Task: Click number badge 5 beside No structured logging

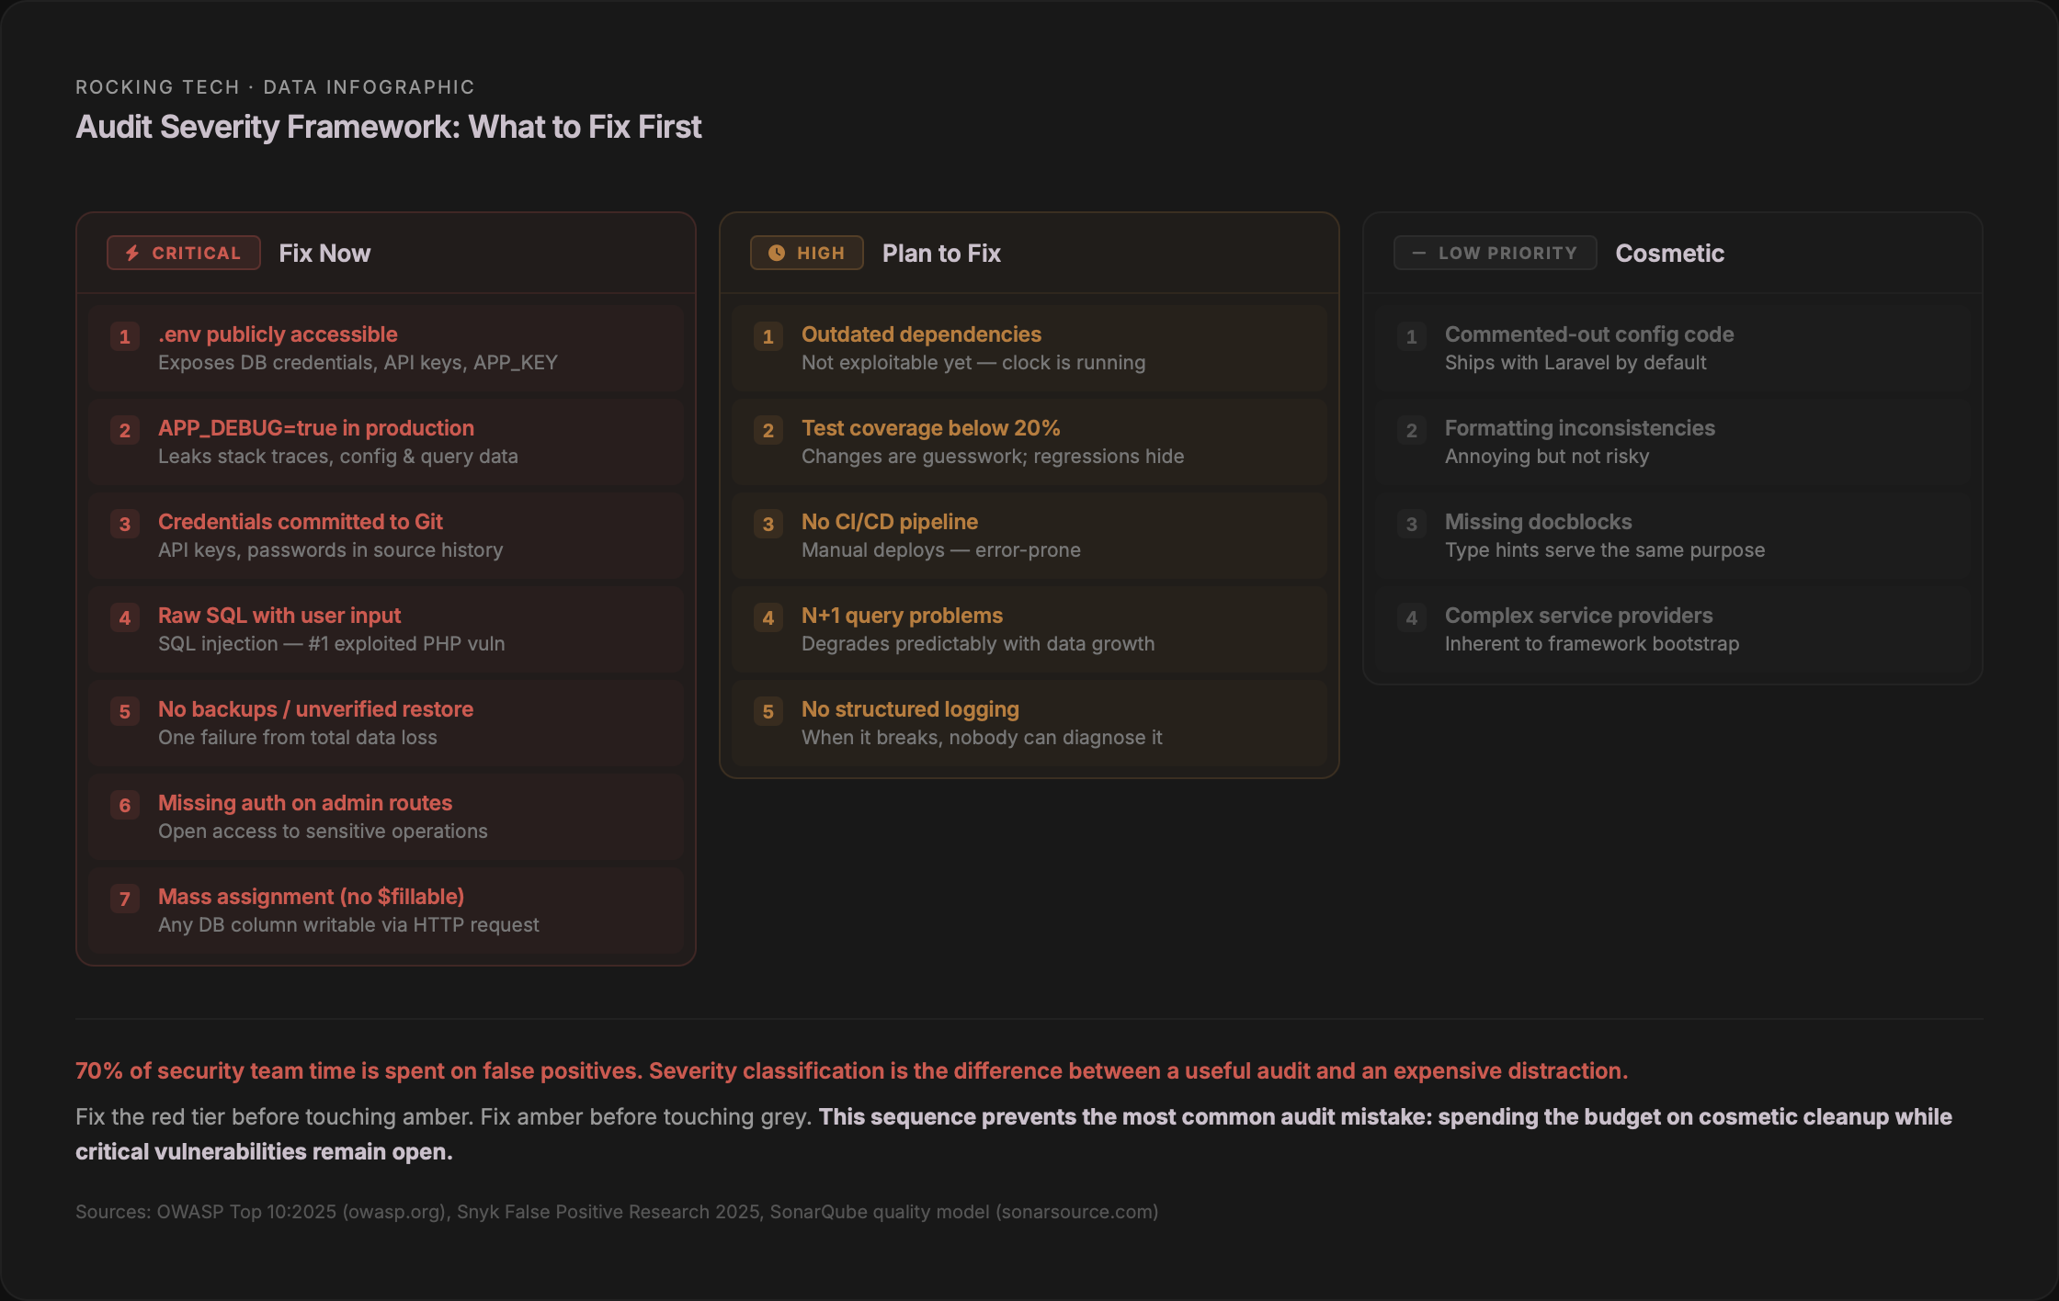Action: [x=768, y=711]
